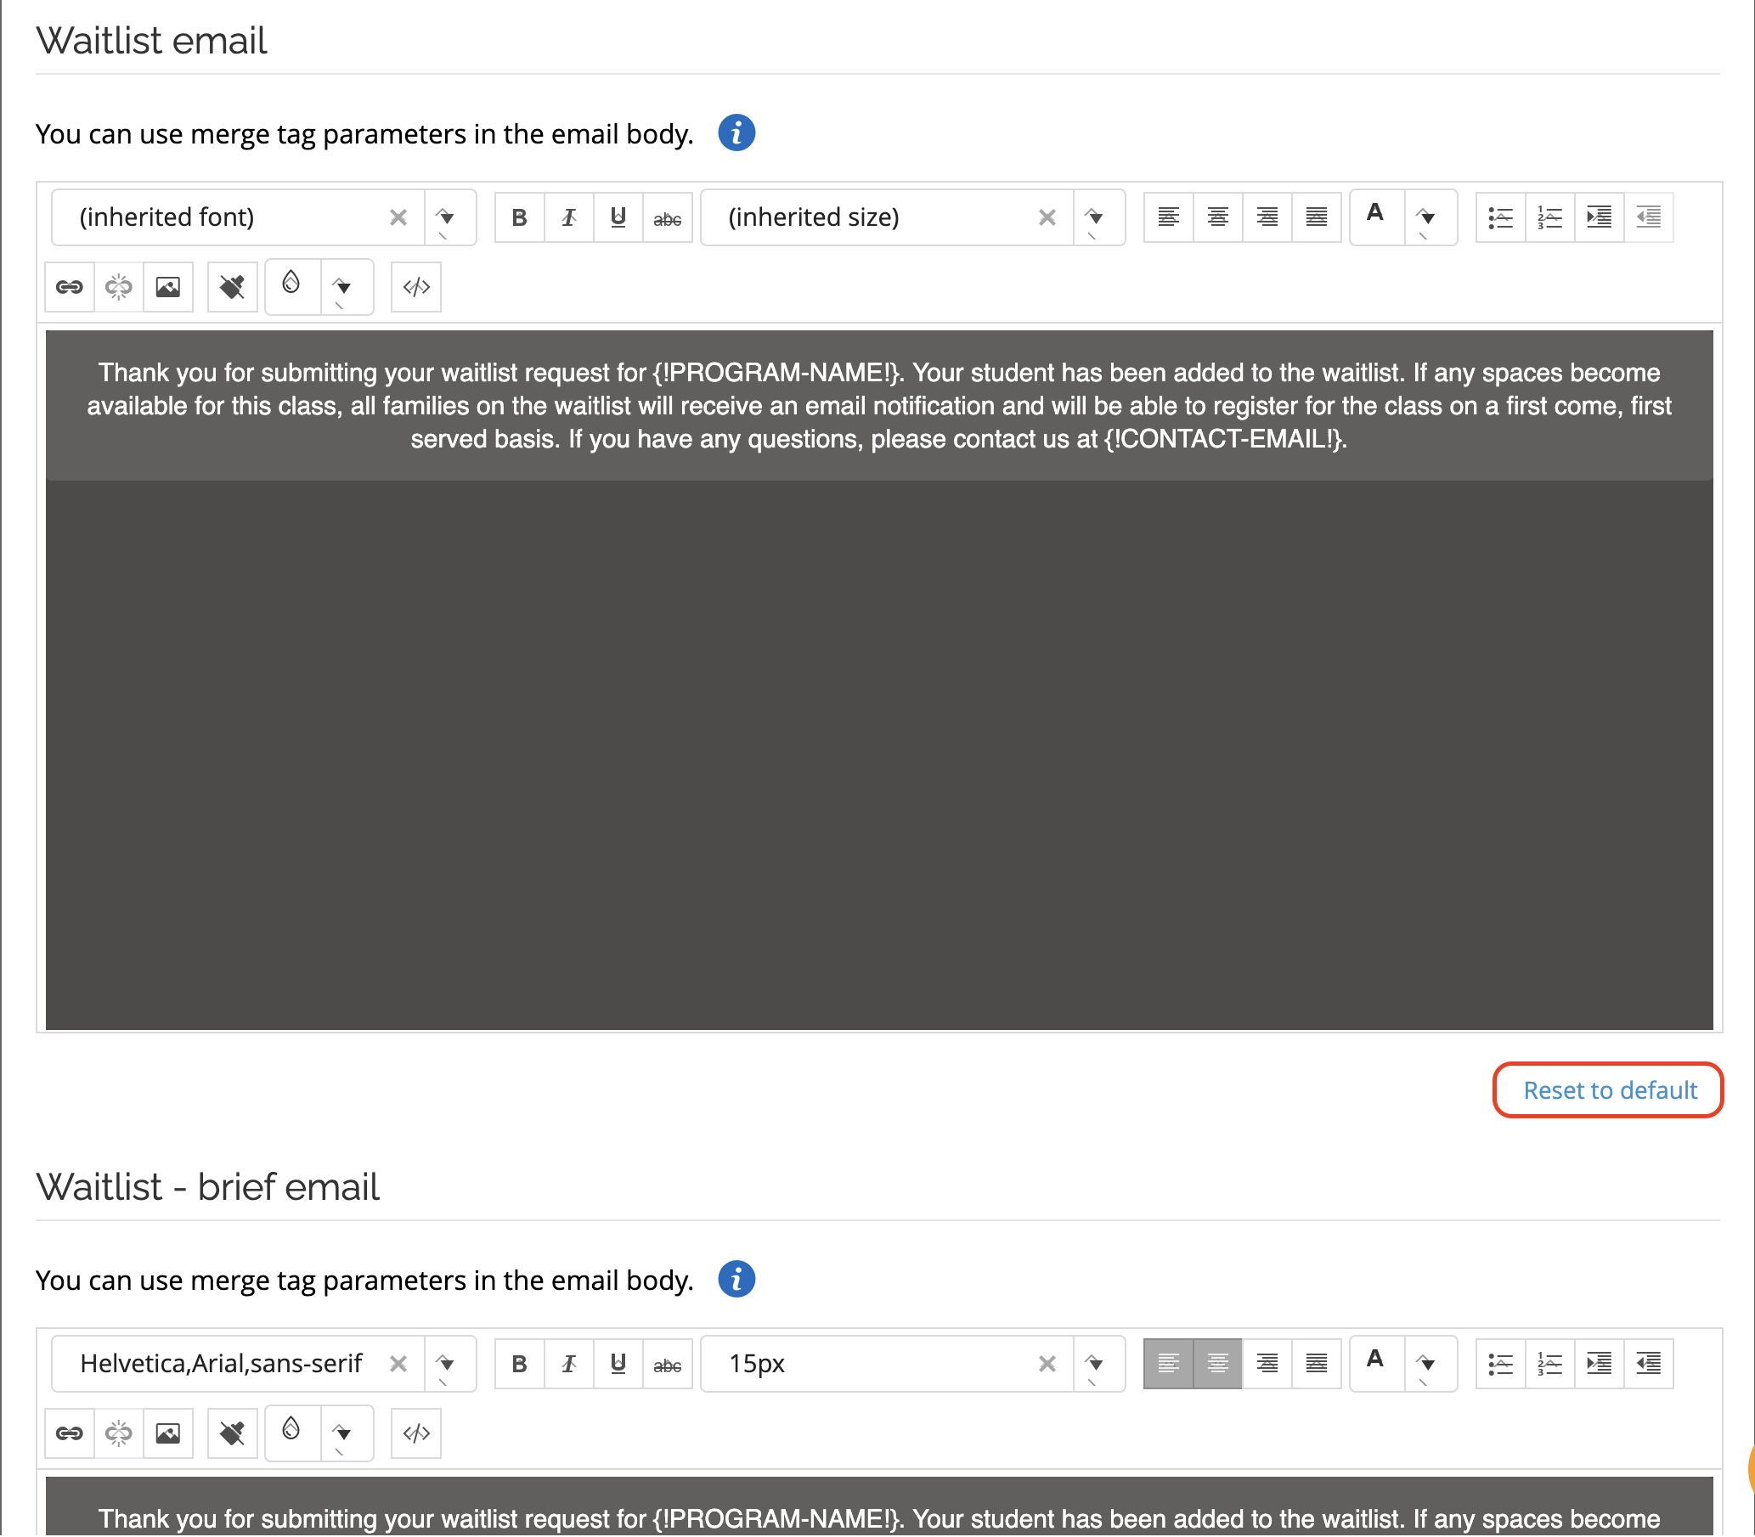The height and width of the screenshot is (1537, 1755).
Task: Clear Helvetica,Arial,sans-serif font selection
Action: click(x=398, y=1364)
